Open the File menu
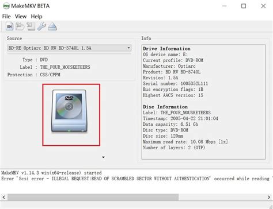This screenshot has width=273, height=209. tap(6, 17)
